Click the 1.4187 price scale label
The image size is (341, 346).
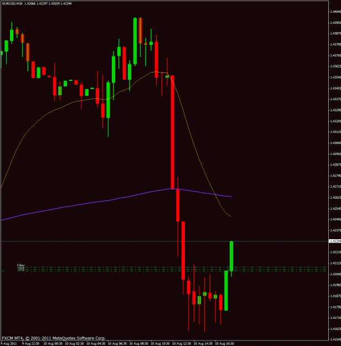point(335,296)
